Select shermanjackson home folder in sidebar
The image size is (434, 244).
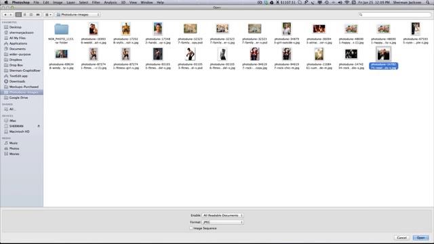click(x=22, y=33)
